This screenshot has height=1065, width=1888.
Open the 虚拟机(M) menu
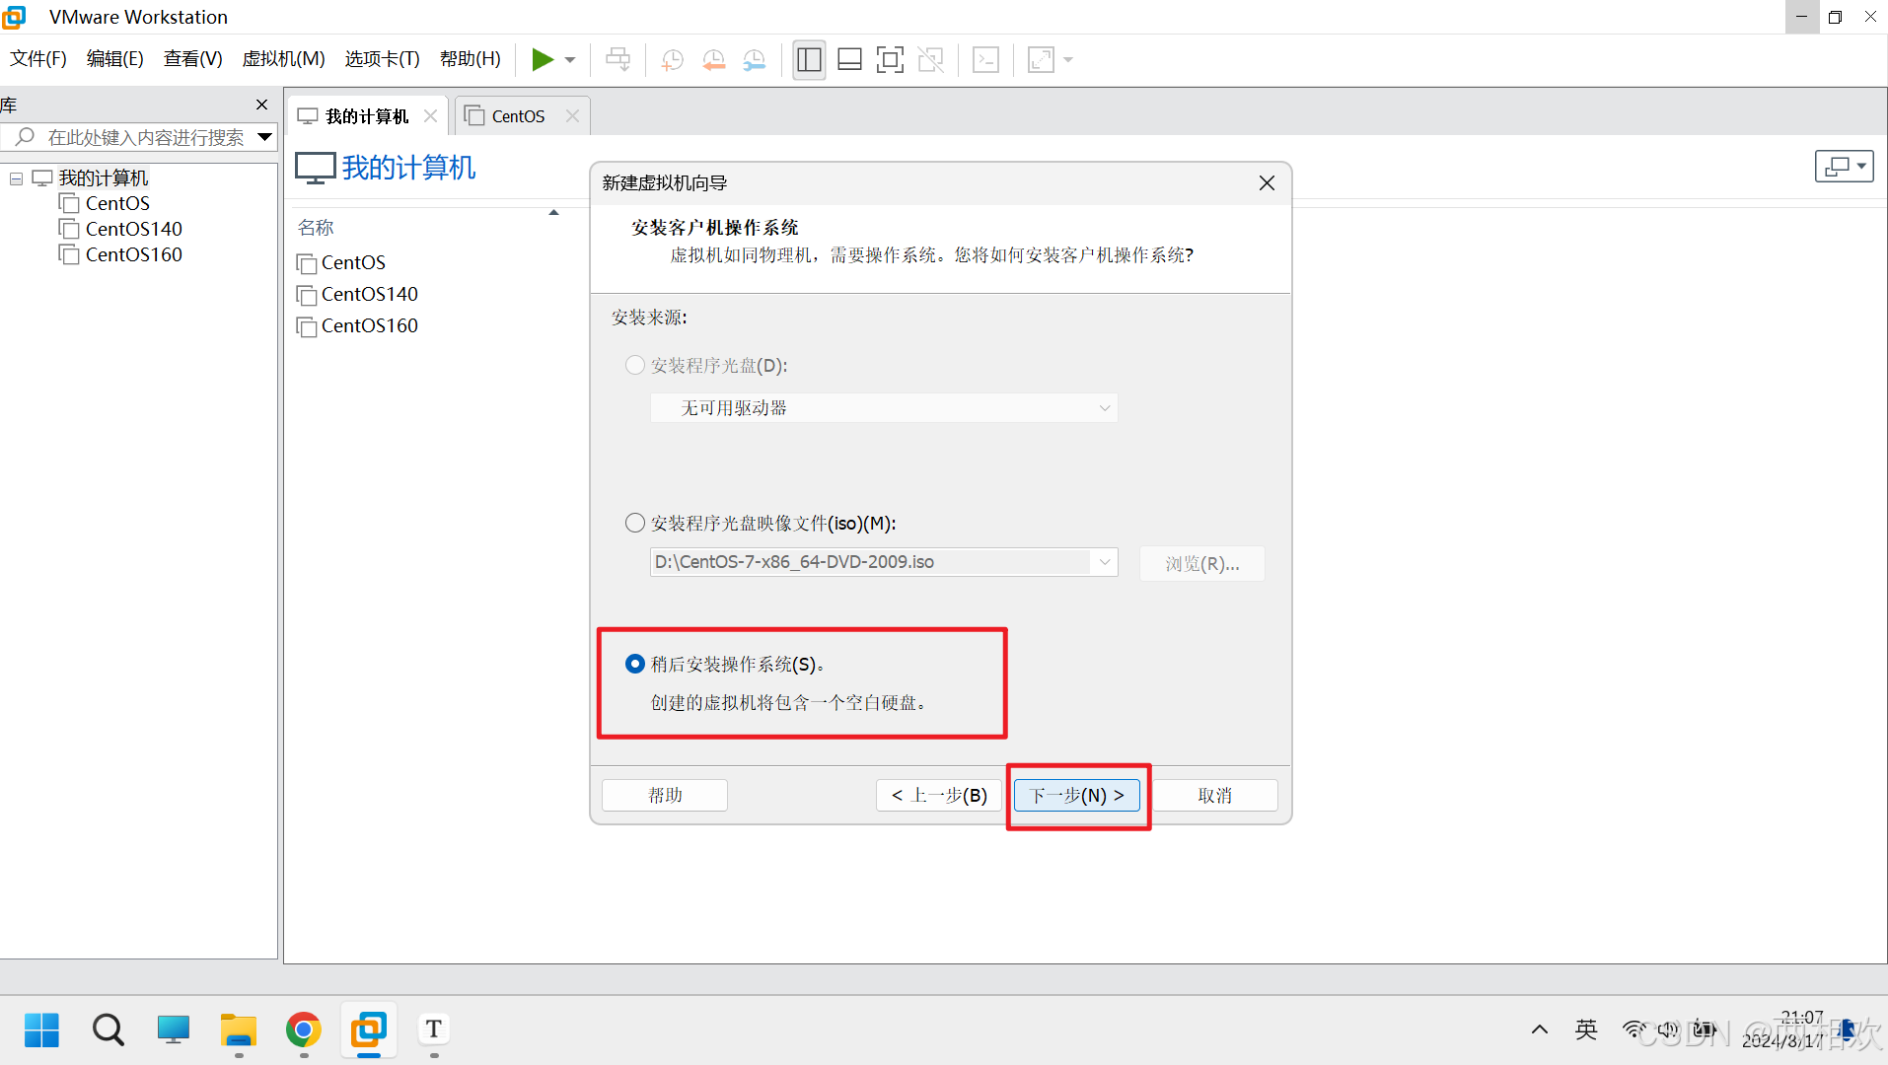coord(283,59)
